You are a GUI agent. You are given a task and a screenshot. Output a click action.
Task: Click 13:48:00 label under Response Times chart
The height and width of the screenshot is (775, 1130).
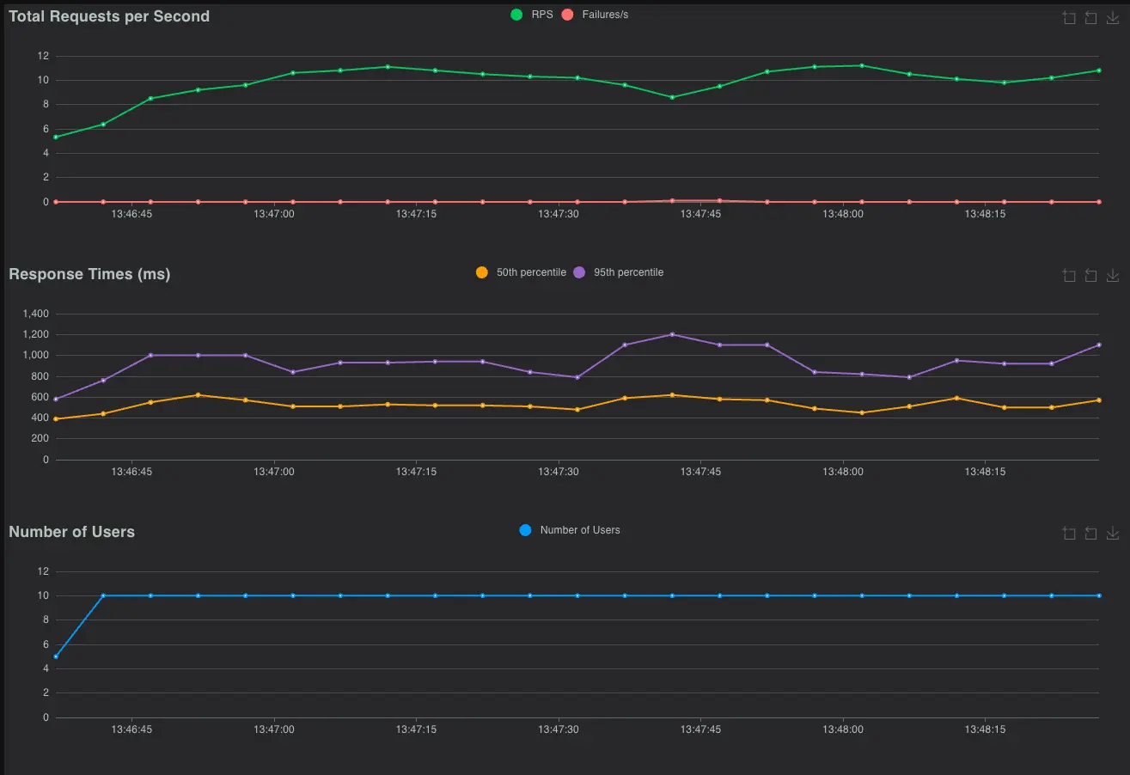point(843,472)
